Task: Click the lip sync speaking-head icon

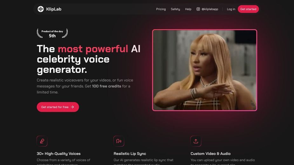Action: click(119, 141)
